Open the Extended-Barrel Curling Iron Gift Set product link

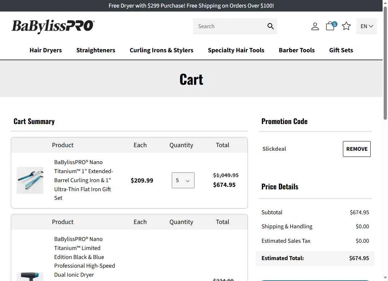84,180
